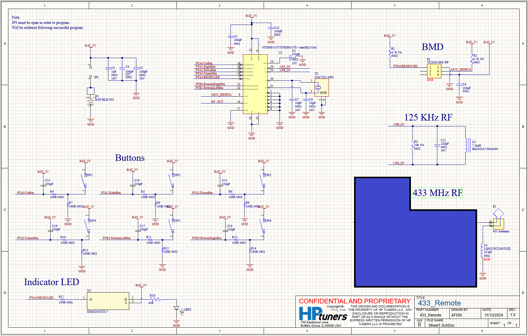Click the title text '433_Remote'

pos(439,303)
